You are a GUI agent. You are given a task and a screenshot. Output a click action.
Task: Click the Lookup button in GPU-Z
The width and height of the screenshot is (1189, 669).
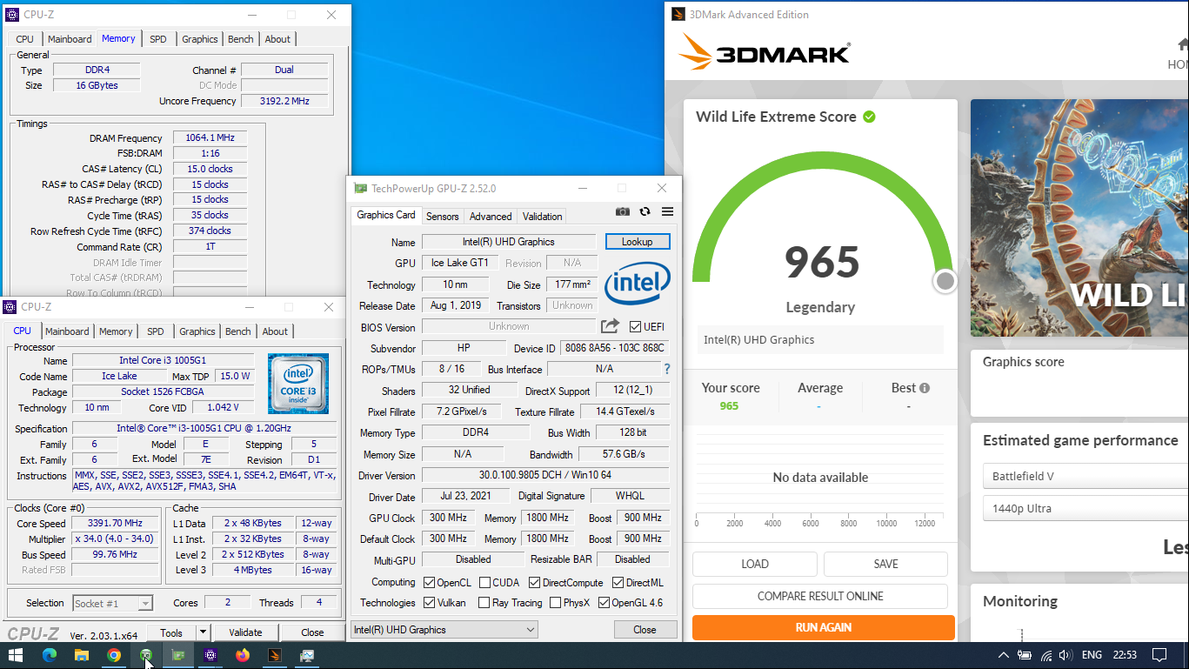(638, 242)
